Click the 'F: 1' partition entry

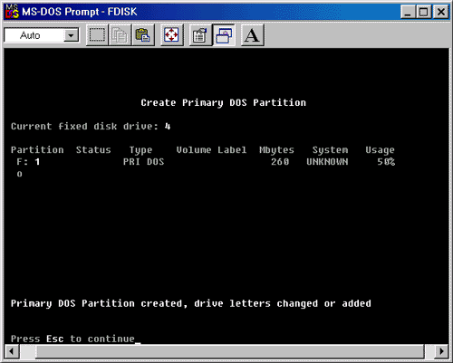pyautogui.click(x=28, y=162)
